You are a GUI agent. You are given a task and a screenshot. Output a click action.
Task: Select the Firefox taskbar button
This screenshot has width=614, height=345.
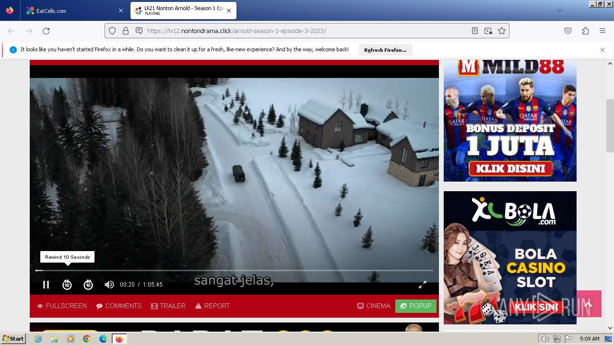tap(119, 339)
